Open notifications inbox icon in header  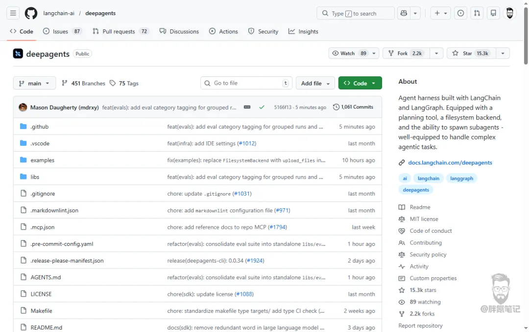coord(493,13)
